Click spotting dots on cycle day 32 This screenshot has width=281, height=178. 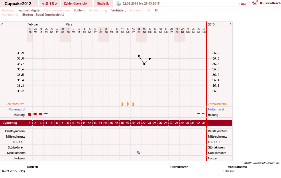199,114
